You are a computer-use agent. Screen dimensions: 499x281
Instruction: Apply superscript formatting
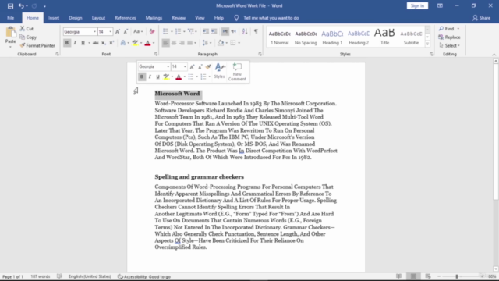(111, 43)
